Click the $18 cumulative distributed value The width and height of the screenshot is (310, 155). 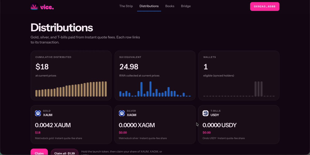tap(42, 67)
